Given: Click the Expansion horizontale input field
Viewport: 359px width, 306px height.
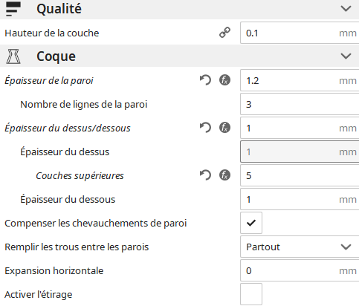Looking at the screenshot, I should [x=300, y=270].
